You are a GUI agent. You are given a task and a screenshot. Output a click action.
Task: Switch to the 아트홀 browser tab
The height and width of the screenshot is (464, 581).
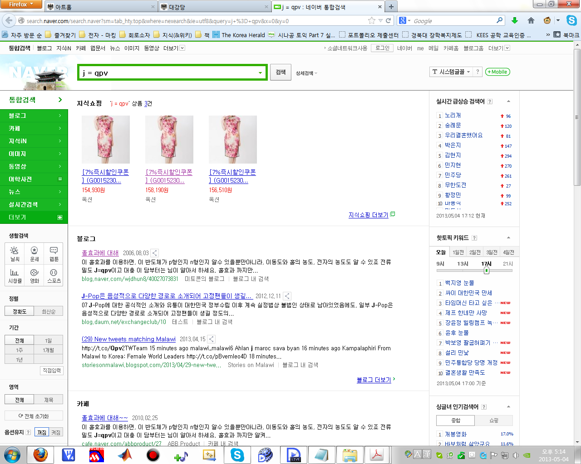(101, 7)
